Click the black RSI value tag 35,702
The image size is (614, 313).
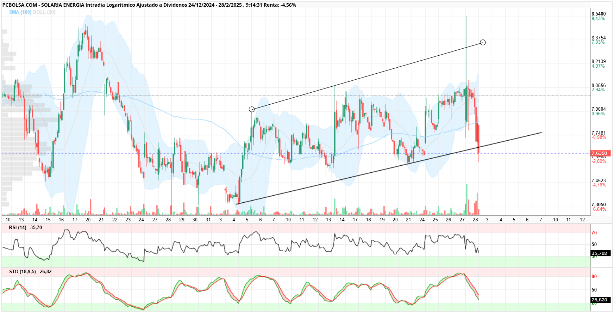pyautogui.click(x=601, y=253)
